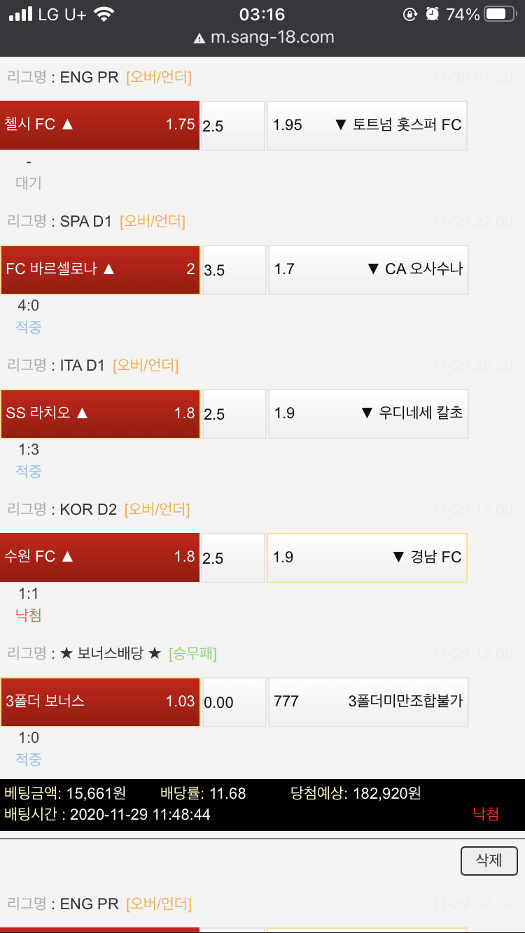Choose 우디네세 칼초 under option 1.9

367,413
